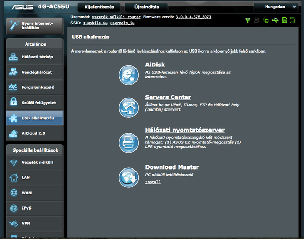
Task: Click the Szülői felügyelet padlock icon
Action: (x=13, y=102)
